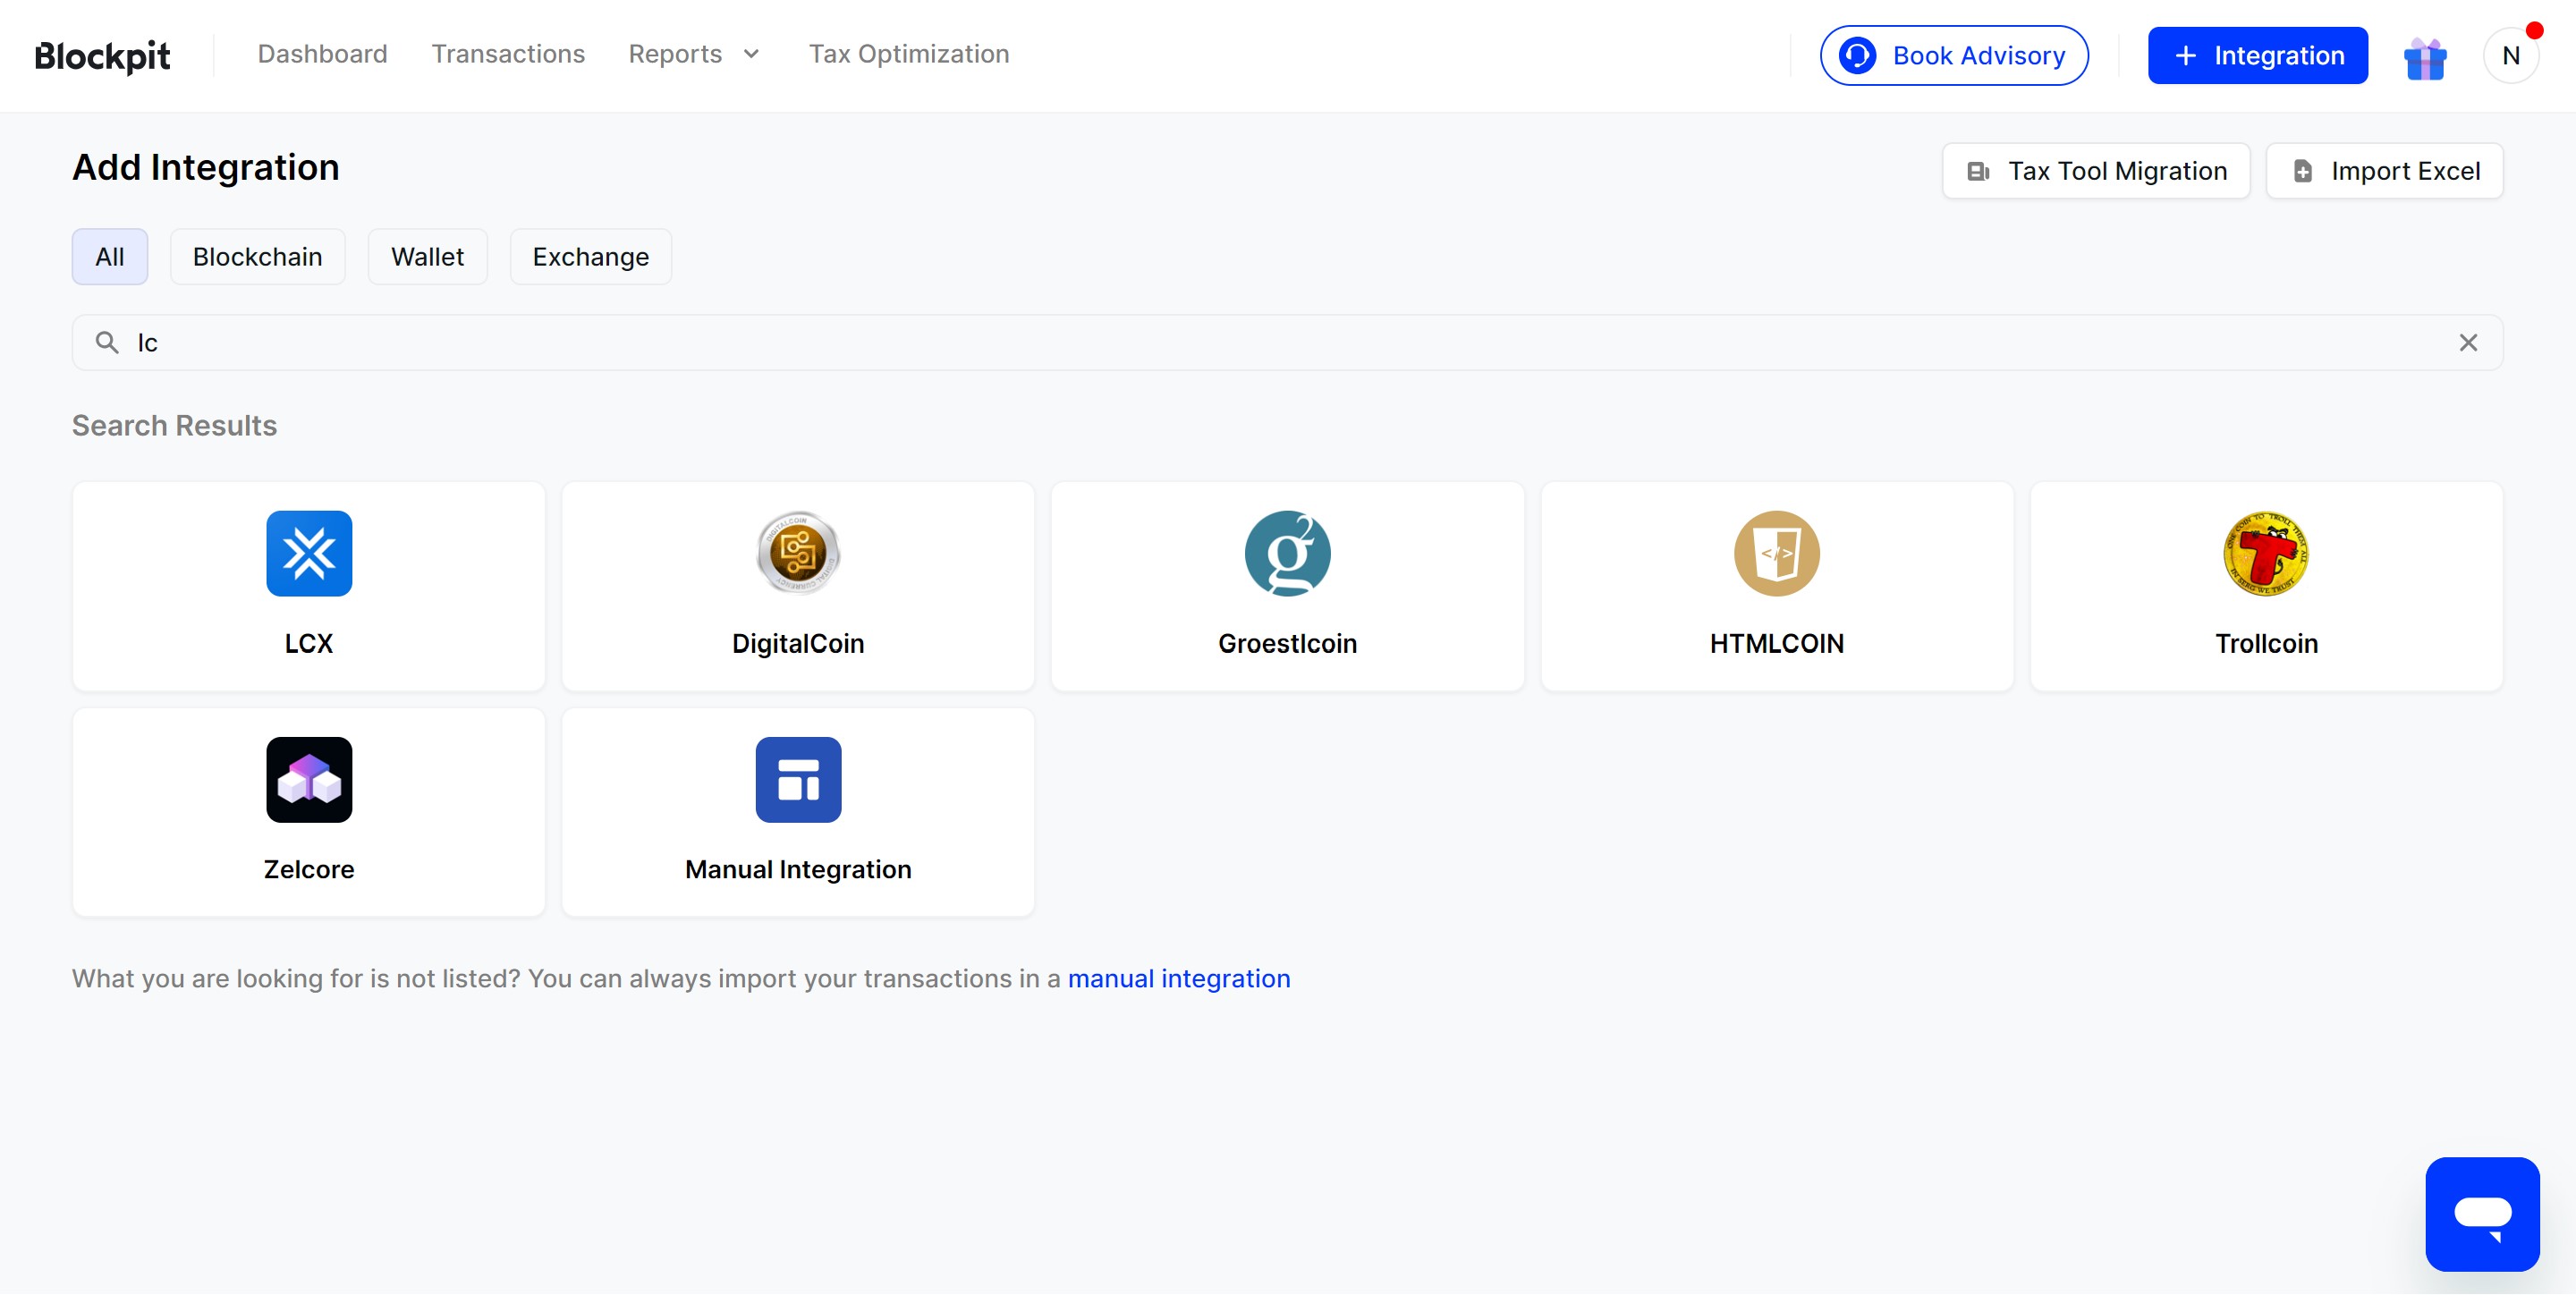Follow the manual integration link
Viewport: 2576px width, 1295px height.
(x=1178, y=978)
